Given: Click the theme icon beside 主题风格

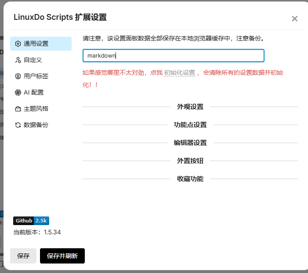Looking at the screenshot, I should point(18,109).
